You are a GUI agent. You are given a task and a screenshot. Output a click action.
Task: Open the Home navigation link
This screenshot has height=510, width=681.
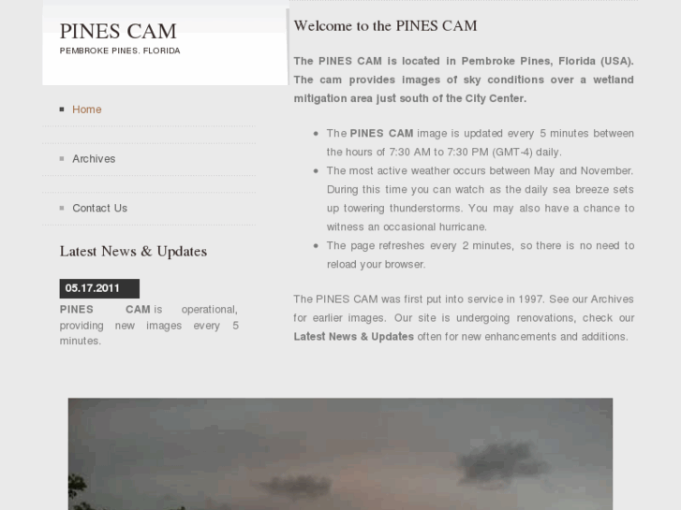(87, 109)
